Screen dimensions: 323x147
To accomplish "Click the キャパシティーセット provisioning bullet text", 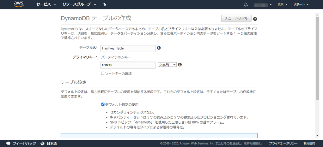I will click(179, 117).
